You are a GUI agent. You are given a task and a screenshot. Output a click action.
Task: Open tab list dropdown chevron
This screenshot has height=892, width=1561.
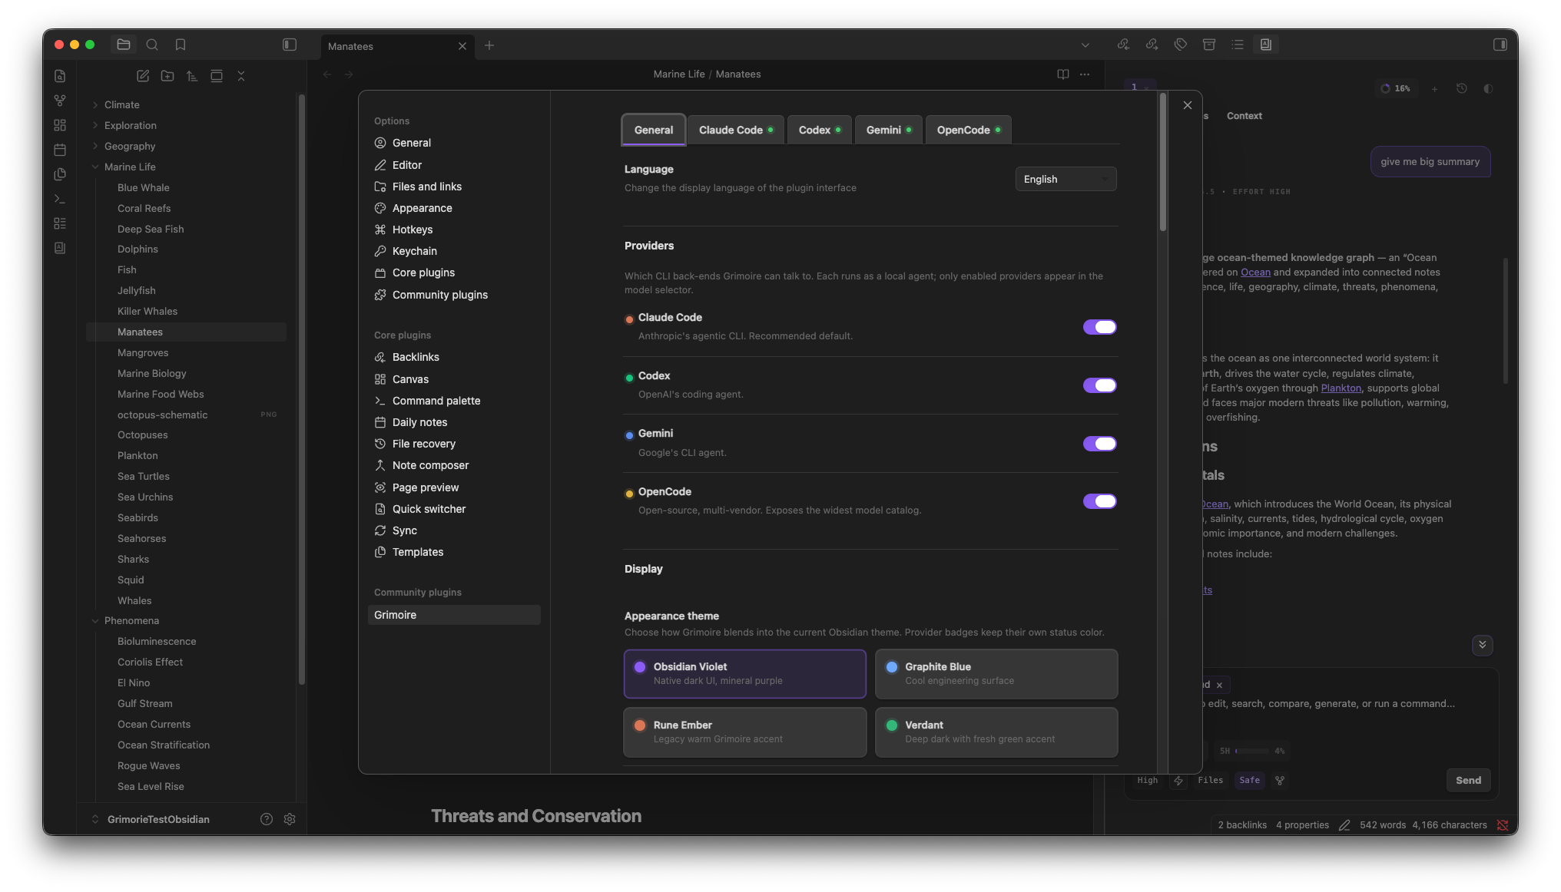tap(1085, 45)
